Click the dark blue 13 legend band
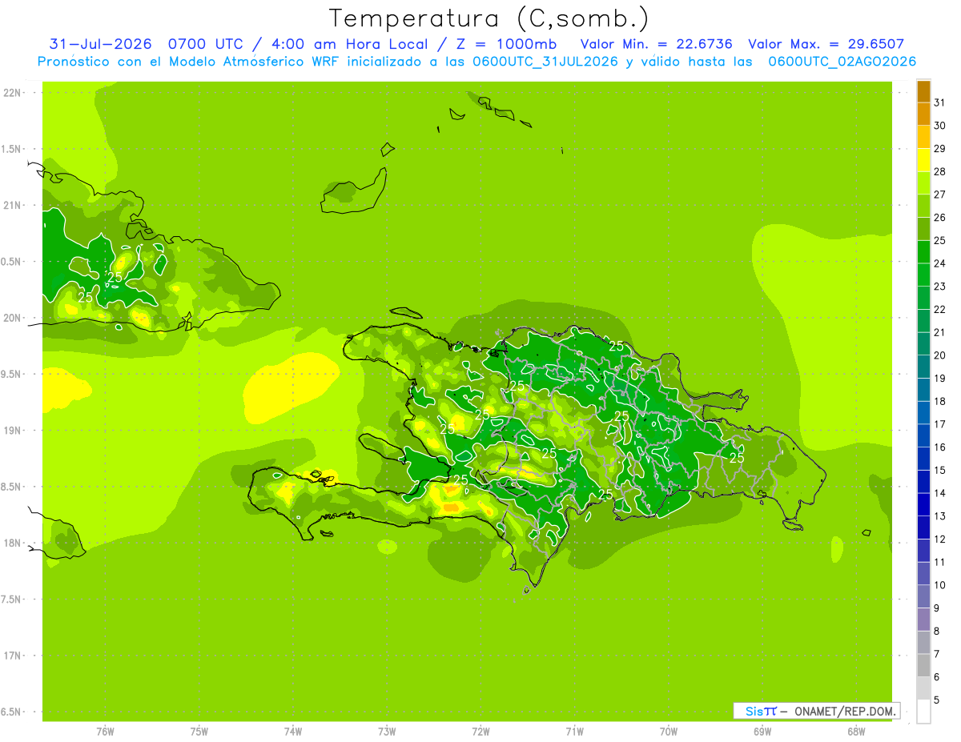The image size is (961, 742). click(x=923, y=505)
